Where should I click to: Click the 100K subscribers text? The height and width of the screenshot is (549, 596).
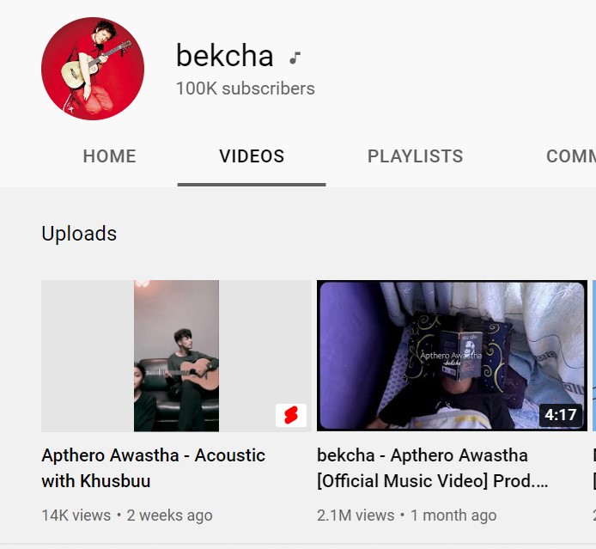tap(245, 88)
